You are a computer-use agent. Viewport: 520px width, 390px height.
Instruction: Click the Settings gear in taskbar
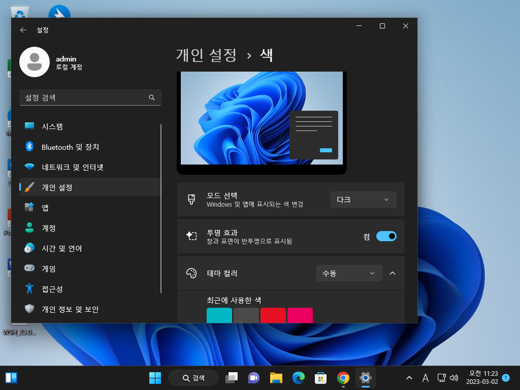point(366,378)
